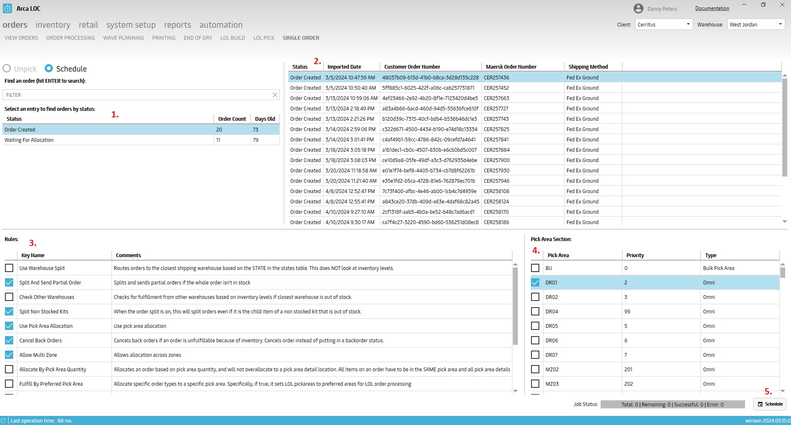Clear the filter with the X icon
This screenshot has width=791, height=425.
pos(275,95)
